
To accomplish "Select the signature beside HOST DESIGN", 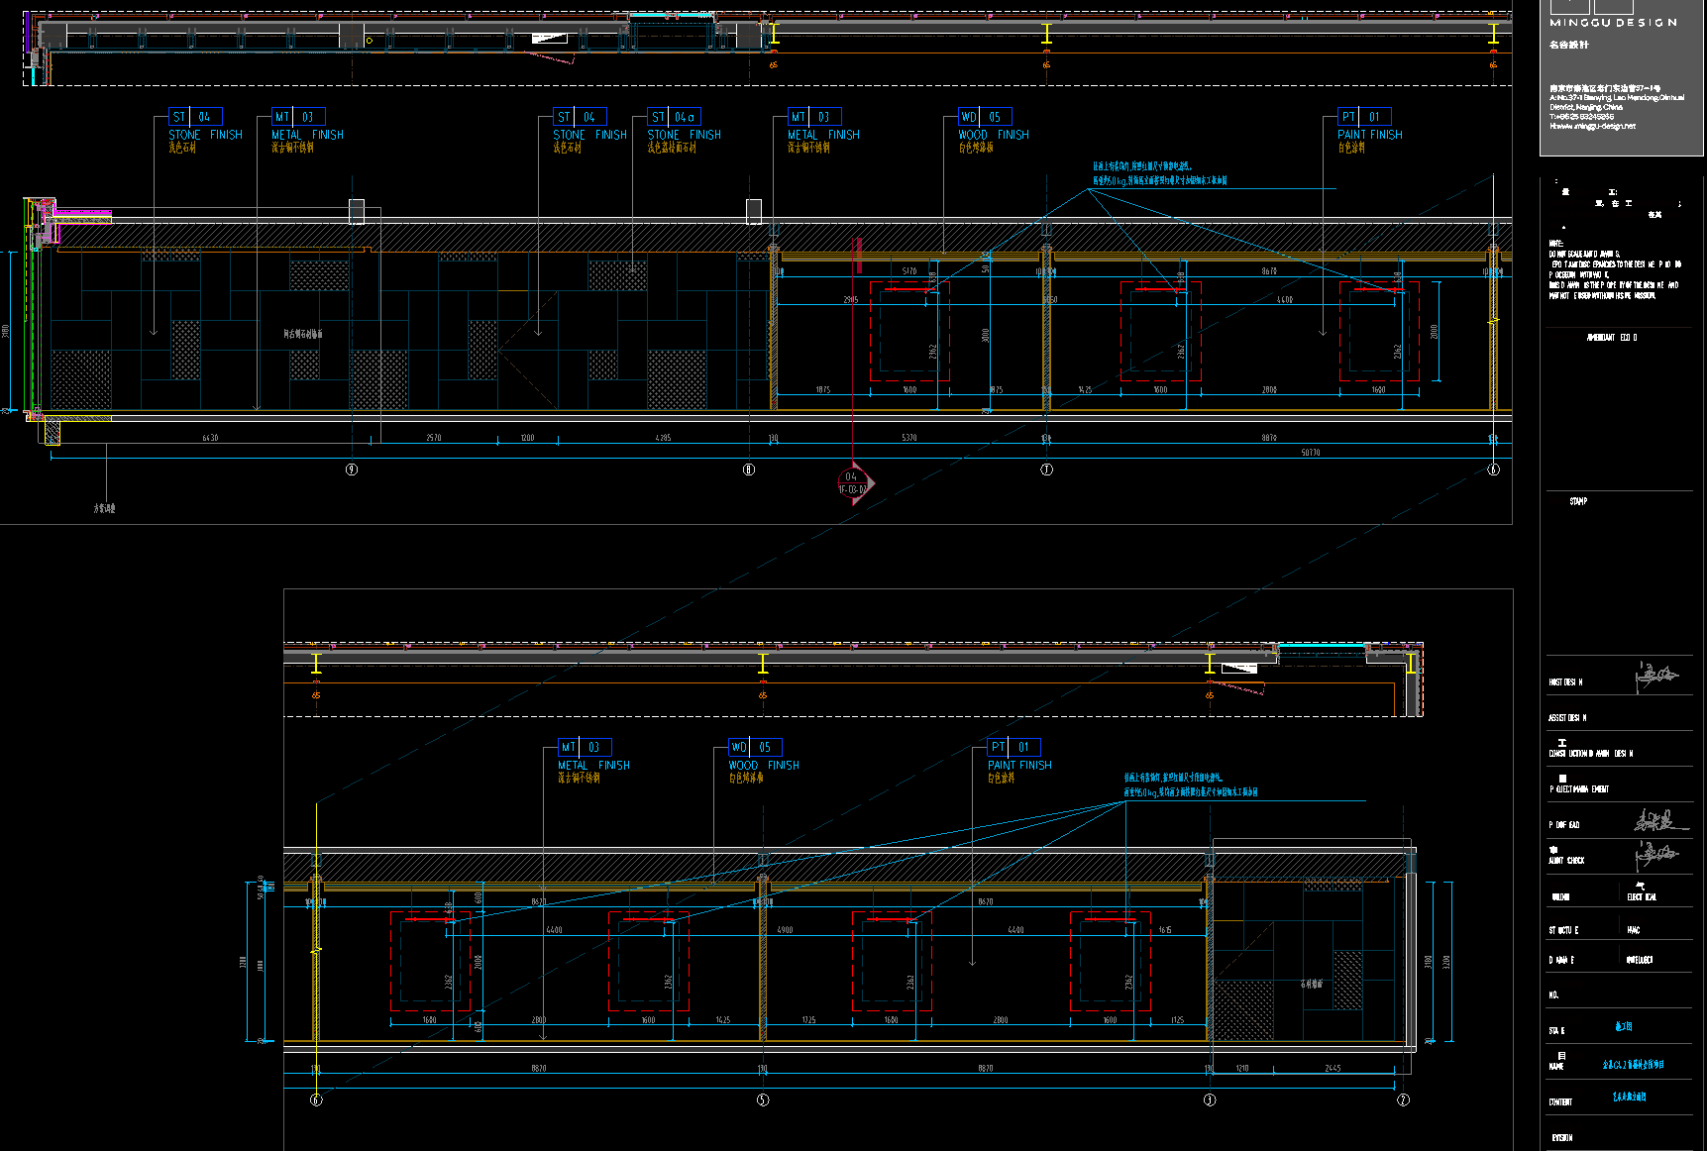I will [1656, 677].
